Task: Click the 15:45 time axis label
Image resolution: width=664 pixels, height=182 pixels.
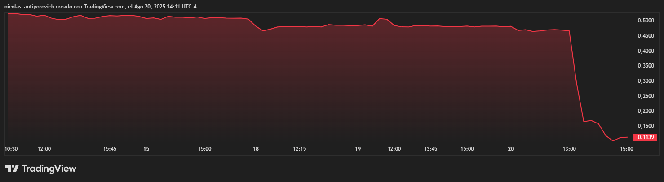Action: point(110,148)
